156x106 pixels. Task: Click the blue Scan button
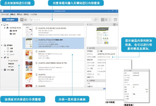10,20
